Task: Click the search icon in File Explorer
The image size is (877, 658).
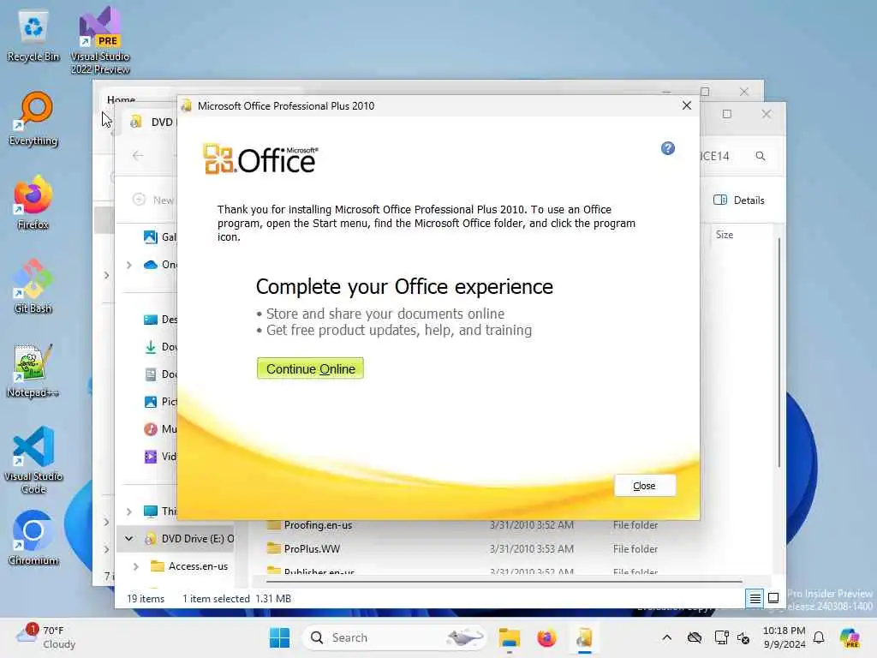Action: click(761, 156)
